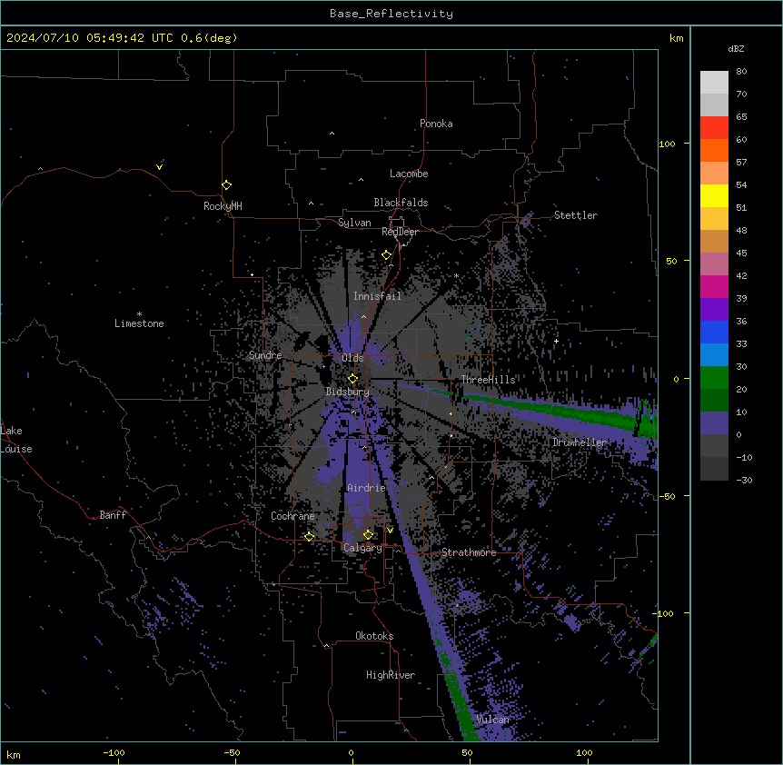Select the ThreeHills map label
783x765 pixels.
(x=488, y=380)
